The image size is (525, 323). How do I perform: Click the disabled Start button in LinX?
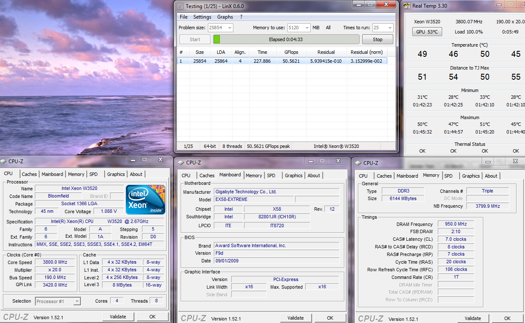pyautogui.click(x=195, y=39)
